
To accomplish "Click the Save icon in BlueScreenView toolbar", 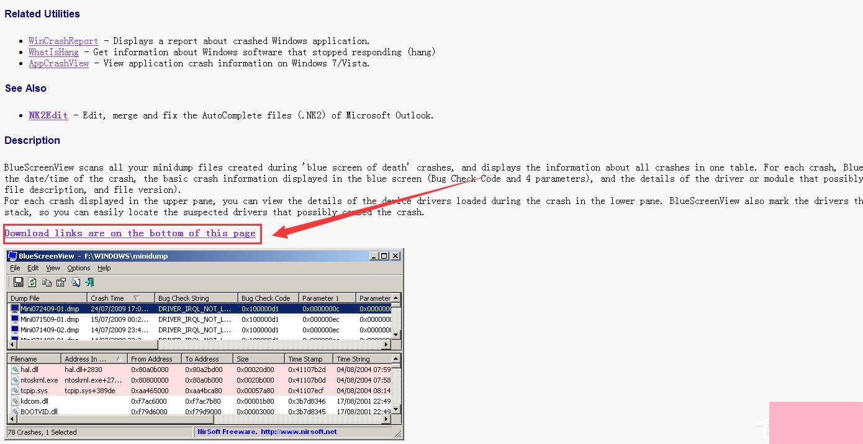I will 18,282.
